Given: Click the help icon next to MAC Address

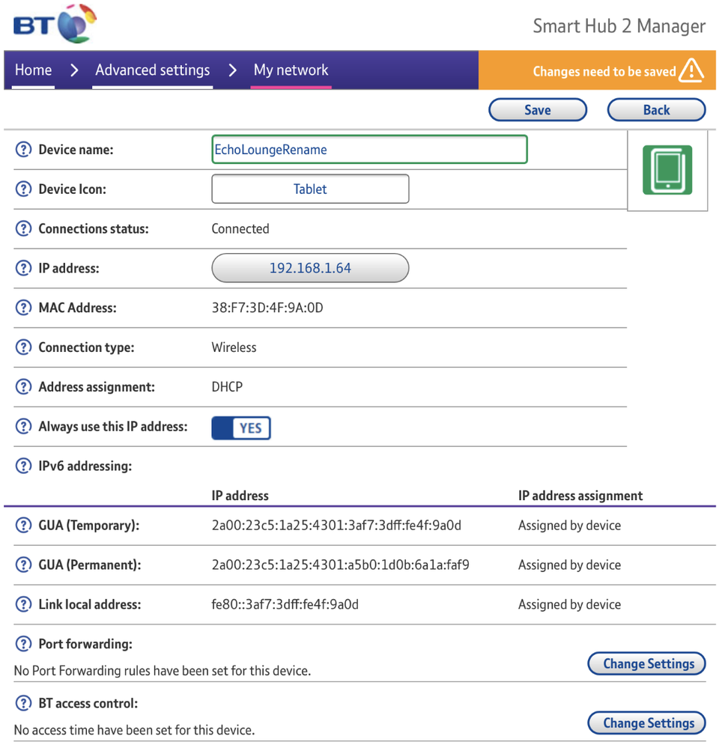Looking at the screenshot, I should pyautogui.click(x=23, y=308).
